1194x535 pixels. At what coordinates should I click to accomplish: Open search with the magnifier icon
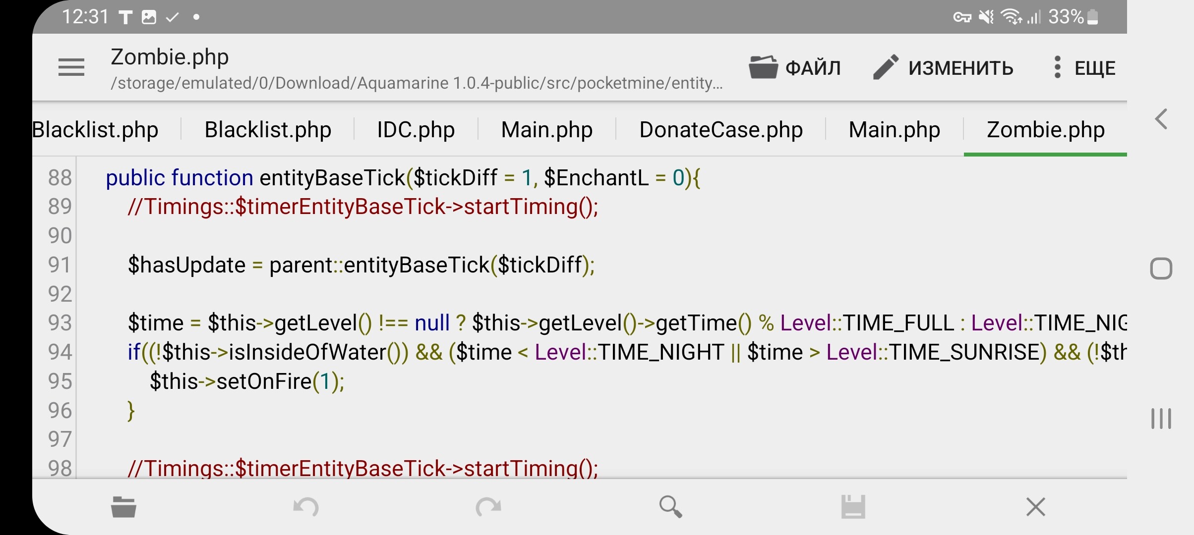(x=671, y=507)
